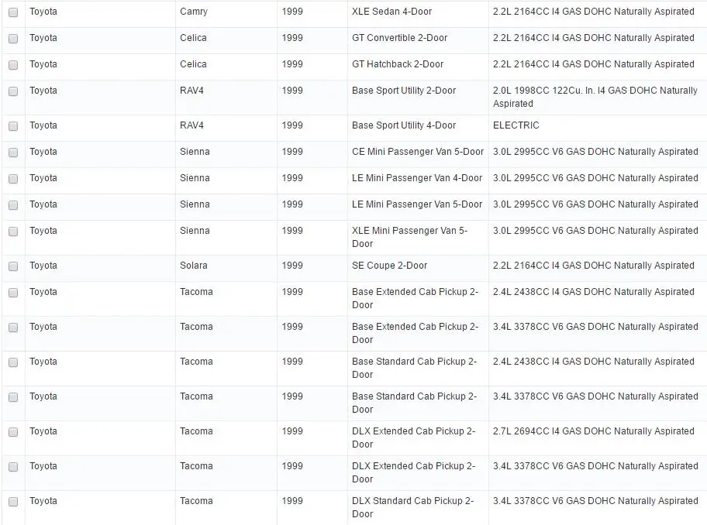Click "Celica" in the GT Hatchback row

click(193, 64)
